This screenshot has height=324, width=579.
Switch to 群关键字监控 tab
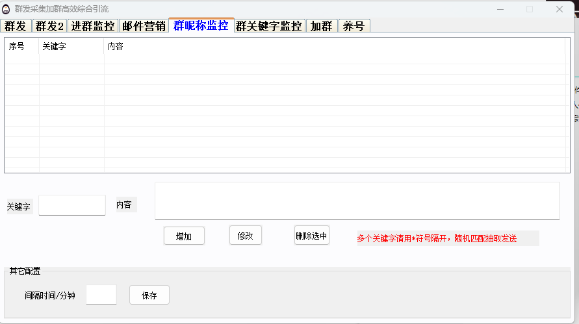(x=269, y=26)
